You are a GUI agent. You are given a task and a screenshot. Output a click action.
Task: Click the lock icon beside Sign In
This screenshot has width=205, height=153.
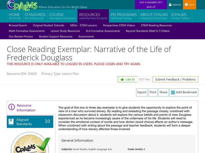point(170,5)
